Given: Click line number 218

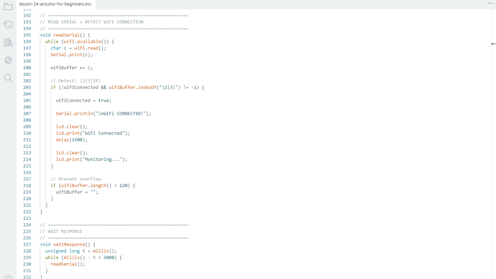Looking at the screenshot, I should pos(27,186).
